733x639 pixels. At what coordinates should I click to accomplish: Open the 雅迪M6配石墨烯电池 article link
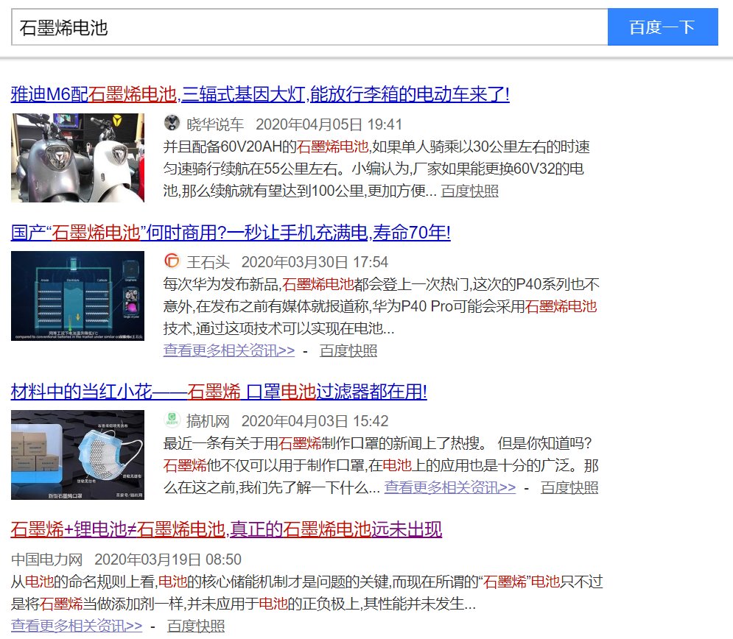click(x=259, y=94)
